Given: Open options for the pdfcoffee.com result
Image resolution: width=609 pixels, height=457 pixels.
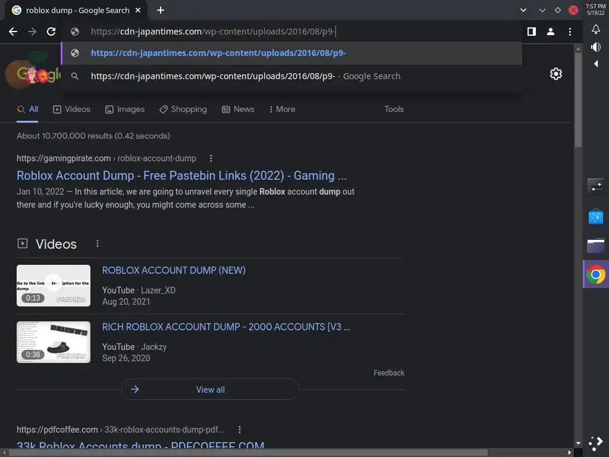Looking at the screenshot, I should pos(240,430).
